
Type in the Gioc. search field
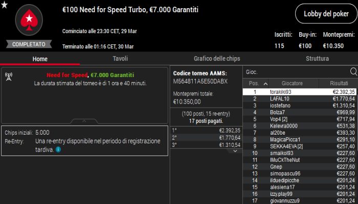[x=294, y=72]
